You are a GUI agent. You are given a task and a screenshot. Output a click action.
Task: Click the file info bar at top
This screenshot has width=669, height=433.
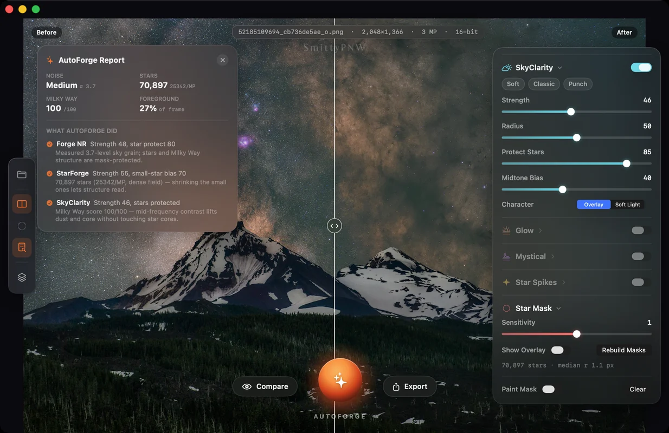tap(358, 32)
